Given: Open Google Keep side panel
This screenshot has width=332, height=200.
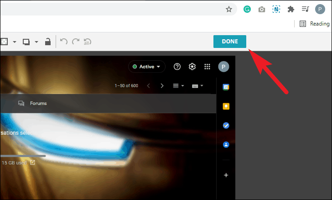Looking at the screenshot, I should tap(226, 106).
